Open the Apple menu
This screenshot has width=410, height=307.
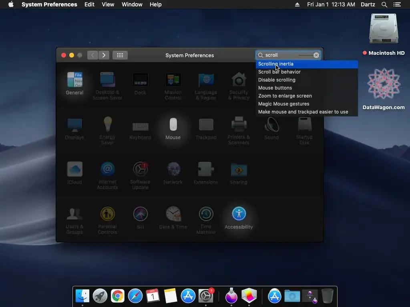pos(11,4)
